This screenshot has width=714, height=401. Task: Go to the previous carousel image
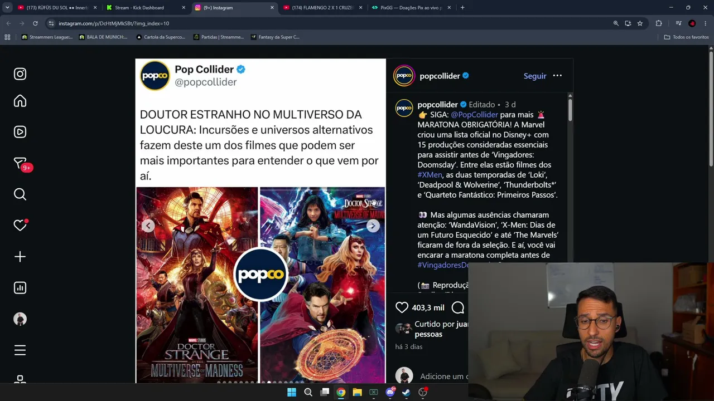pos(148,226)
